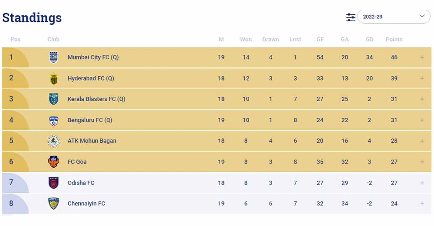Select the Kerala Blasters FC team name

(x=96, y=99)
